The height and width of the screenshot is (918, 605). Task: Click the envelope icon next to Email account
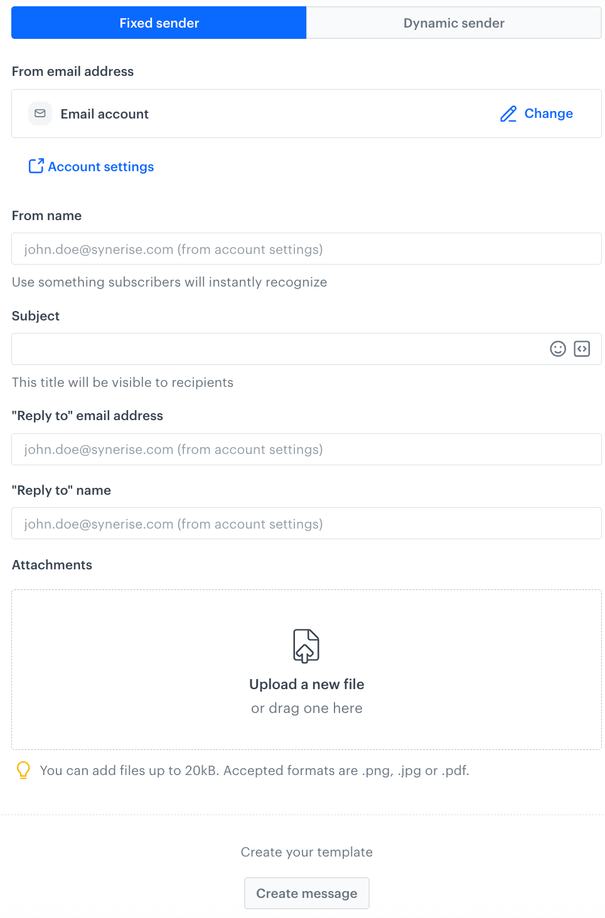40,113
